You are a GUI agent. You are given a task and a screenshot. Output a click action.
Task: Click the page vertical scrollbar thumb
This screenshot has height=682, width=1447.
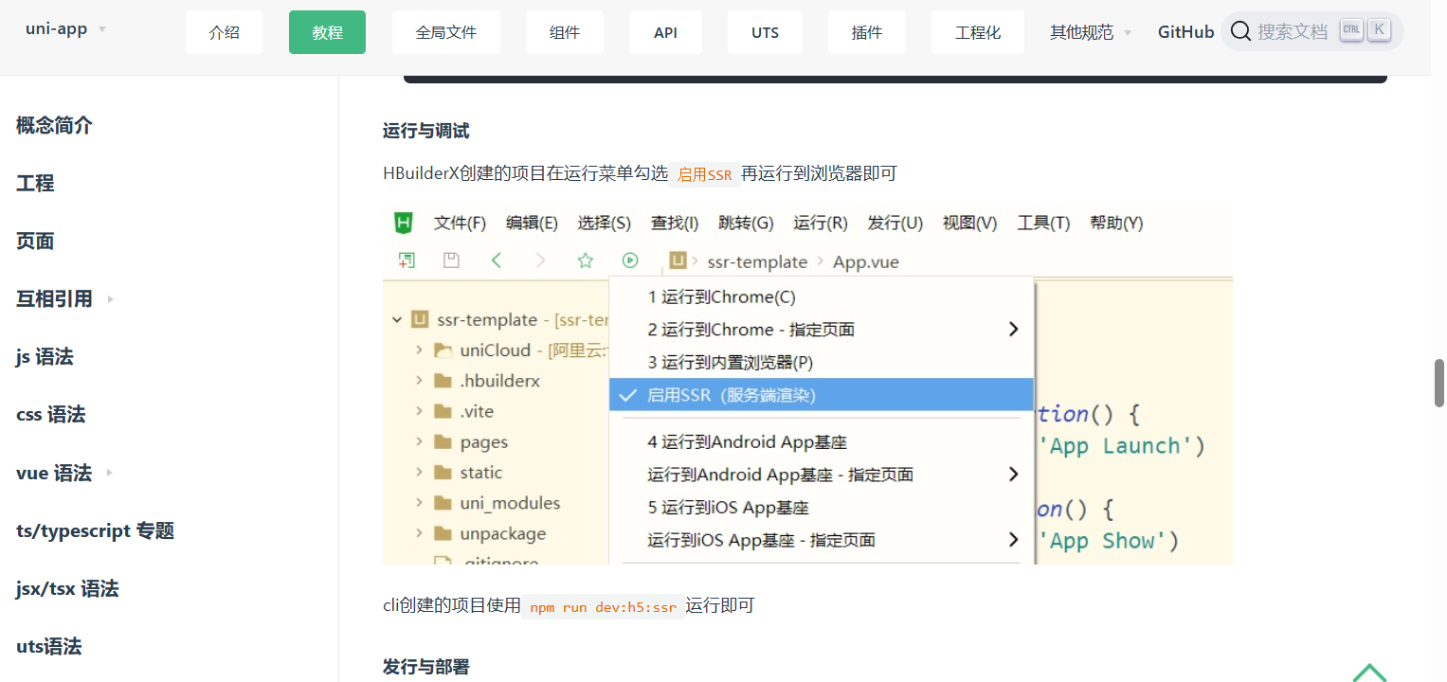click(x=1438, y=383)
